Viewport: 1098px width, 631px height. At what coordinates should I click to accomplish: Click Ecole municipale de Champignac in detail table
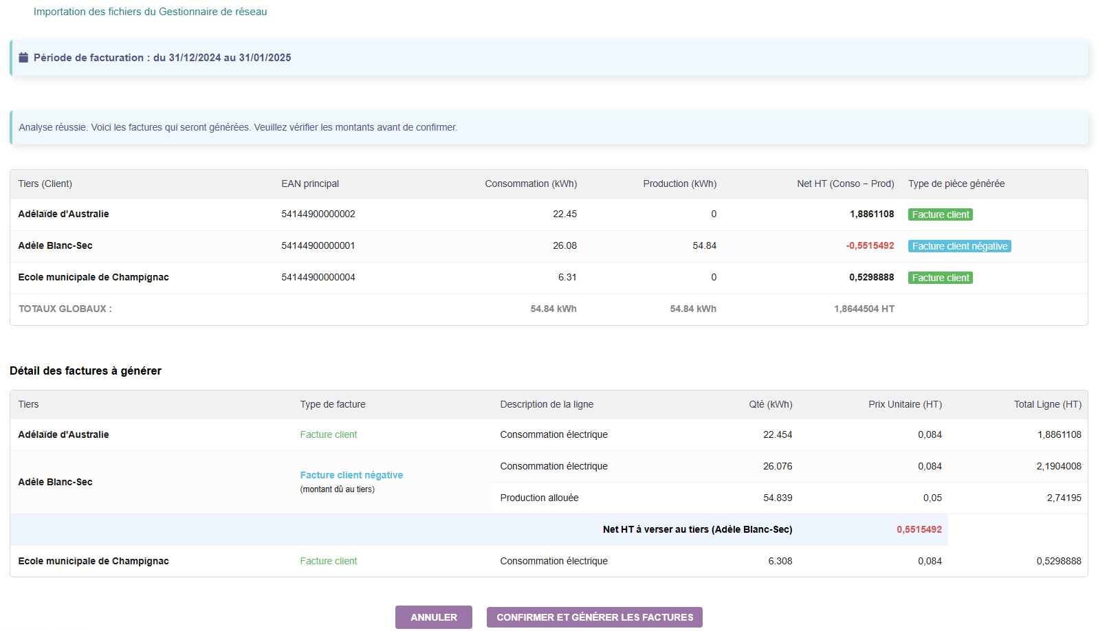tap(94, 561)
